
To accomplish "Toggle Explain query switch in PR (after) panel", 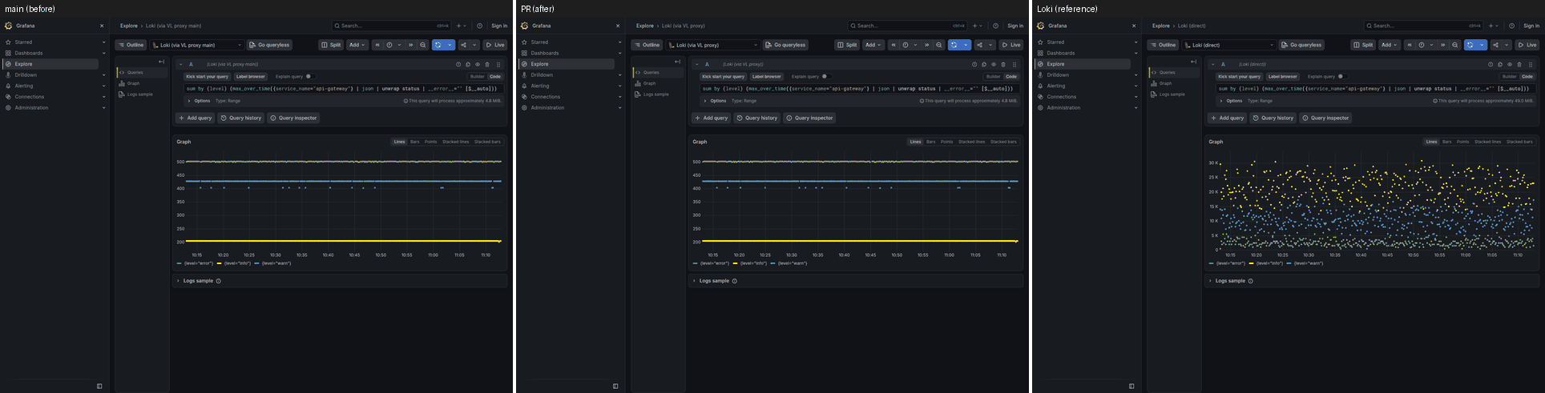I will pyautogui.click(x=825, y=77).
